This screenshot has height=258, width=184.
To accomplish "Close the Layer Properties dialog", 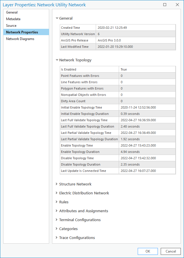I will coord(177,5).
